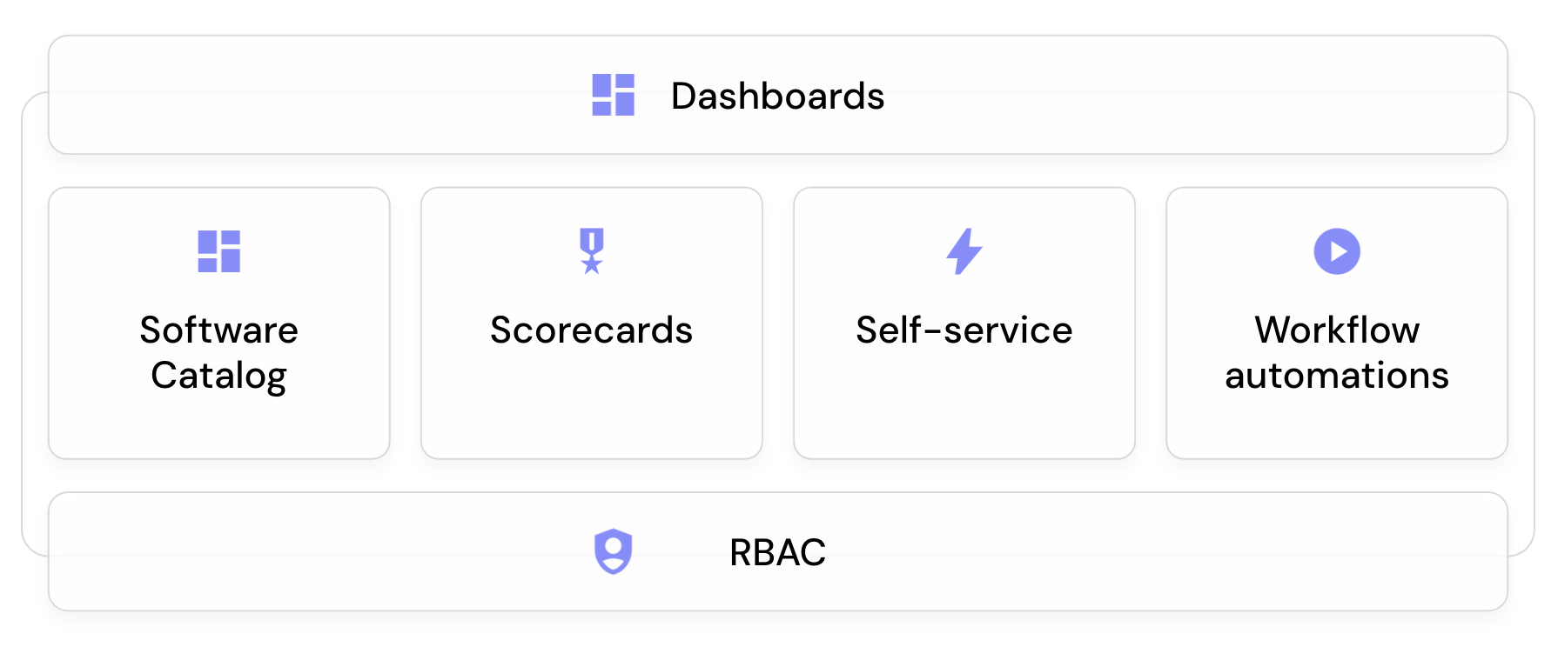This screenshot has height=647, width=1558.
Task: Click the Self-service text label
Action: tap(964, 330)
